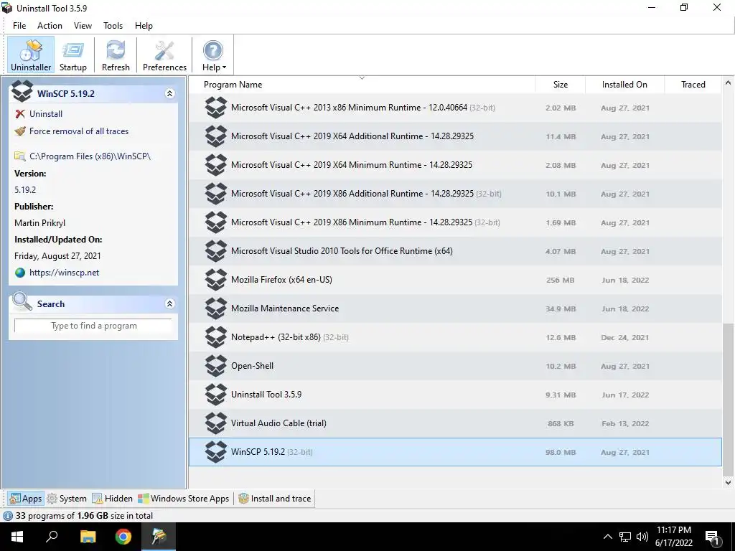This screenshot has height=551, width=735.
Task: Collapse the WinSCP 5.19.2 details panel
Action: (x=169, y=94)
